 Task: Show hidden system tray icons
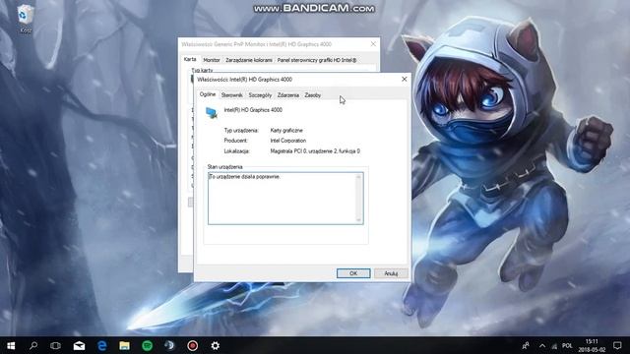542,345
